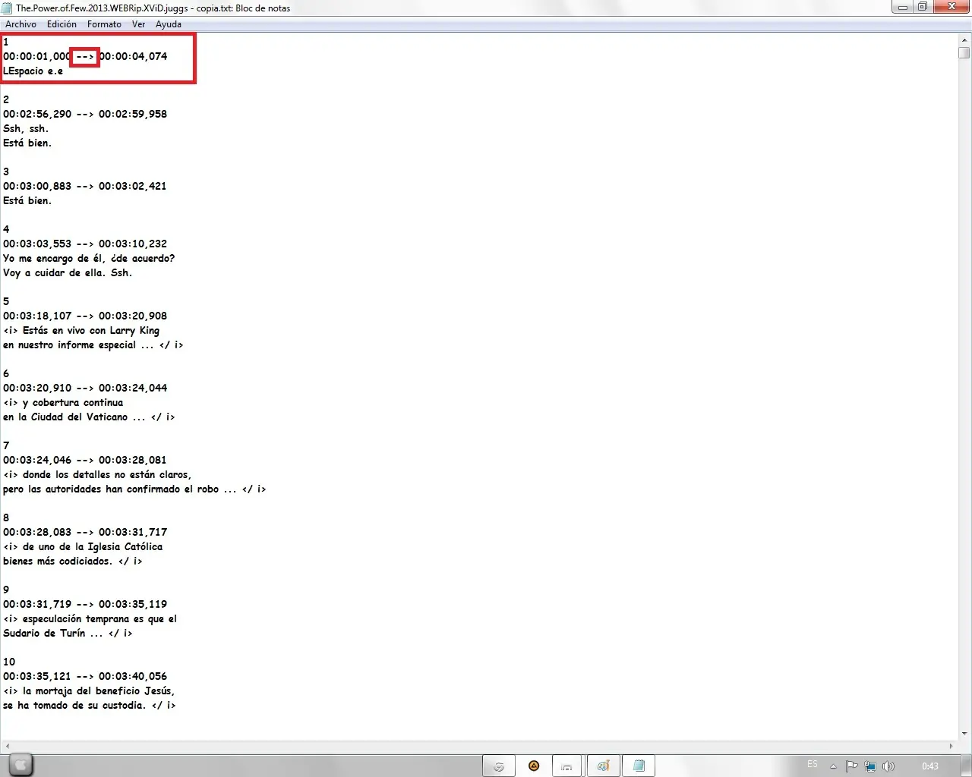The width and height of the screenshot is (972, 777).
Task: Click line 'en la Ciudad del Vaticano ...'
Action: point(74,417)
